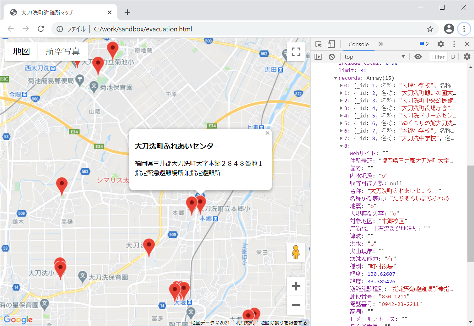Activate the DevTools inspect element tool
The width and height of the screenshot is (474, 326).
tap(319, 44)
